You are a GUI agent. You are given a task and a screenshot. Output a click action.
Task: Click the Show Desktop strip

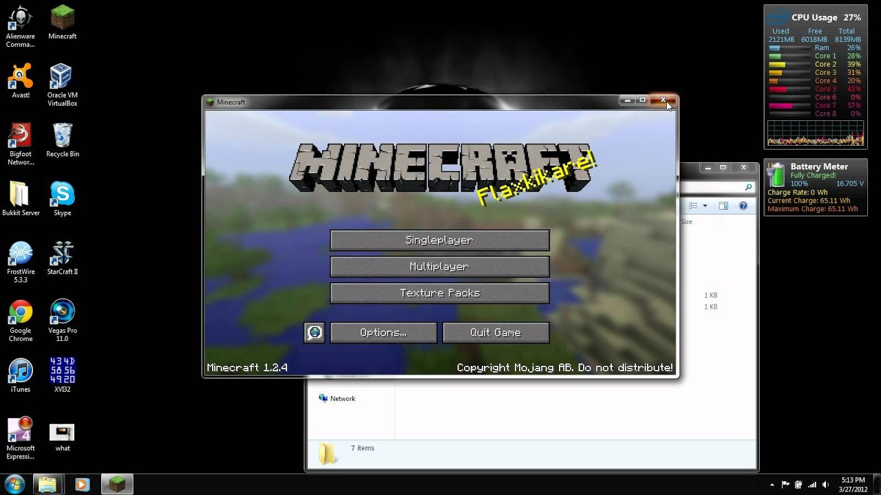(876, 484)
